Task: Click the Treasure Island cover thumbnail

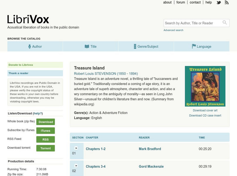Action: coord(205,86)
